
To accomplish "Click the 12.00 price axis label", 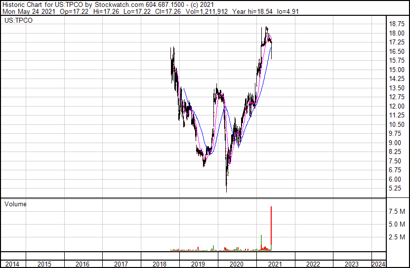I will point(397,106).
